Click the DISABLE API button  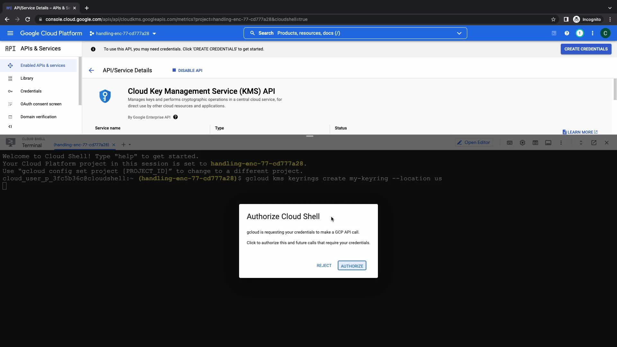pos(187,70)
